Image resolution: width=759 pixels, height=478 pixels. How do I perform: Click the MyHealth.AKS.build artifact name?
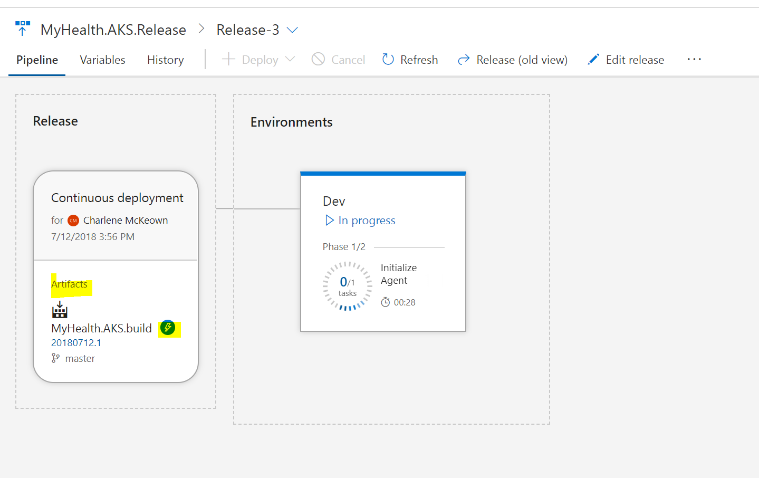101,328
